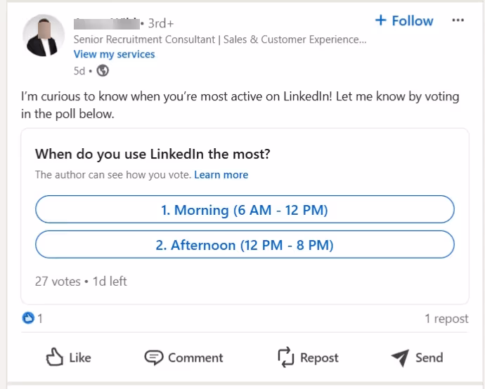The image size is (485, 389).
Task: Click the blurred author name
Action: click(106, 23)
